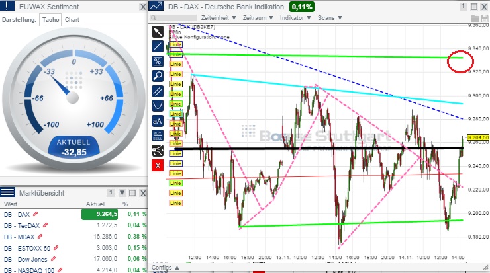Click the 1.272,5 TecDAX value
This screenshot has width=490, height=273.
107,225
